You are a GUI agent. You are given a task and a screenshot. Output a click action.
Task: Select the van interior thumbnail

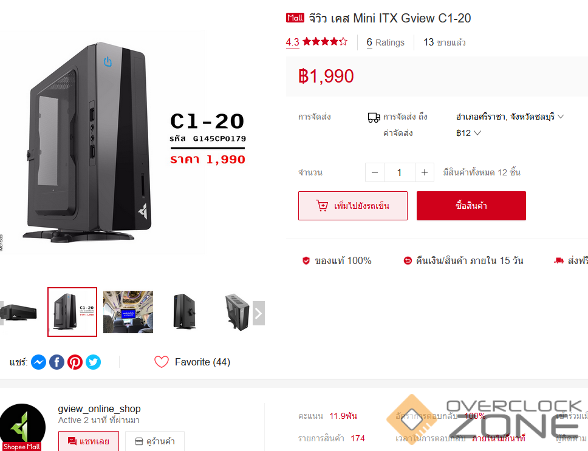(128, 312)
